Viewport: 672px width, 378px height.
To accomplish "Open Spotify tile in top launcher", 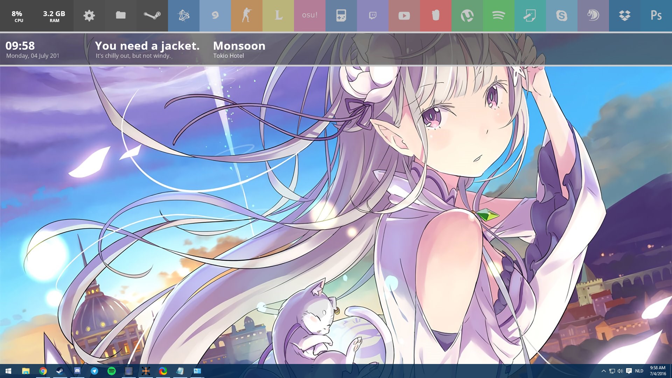I will (x=498, y=15).
